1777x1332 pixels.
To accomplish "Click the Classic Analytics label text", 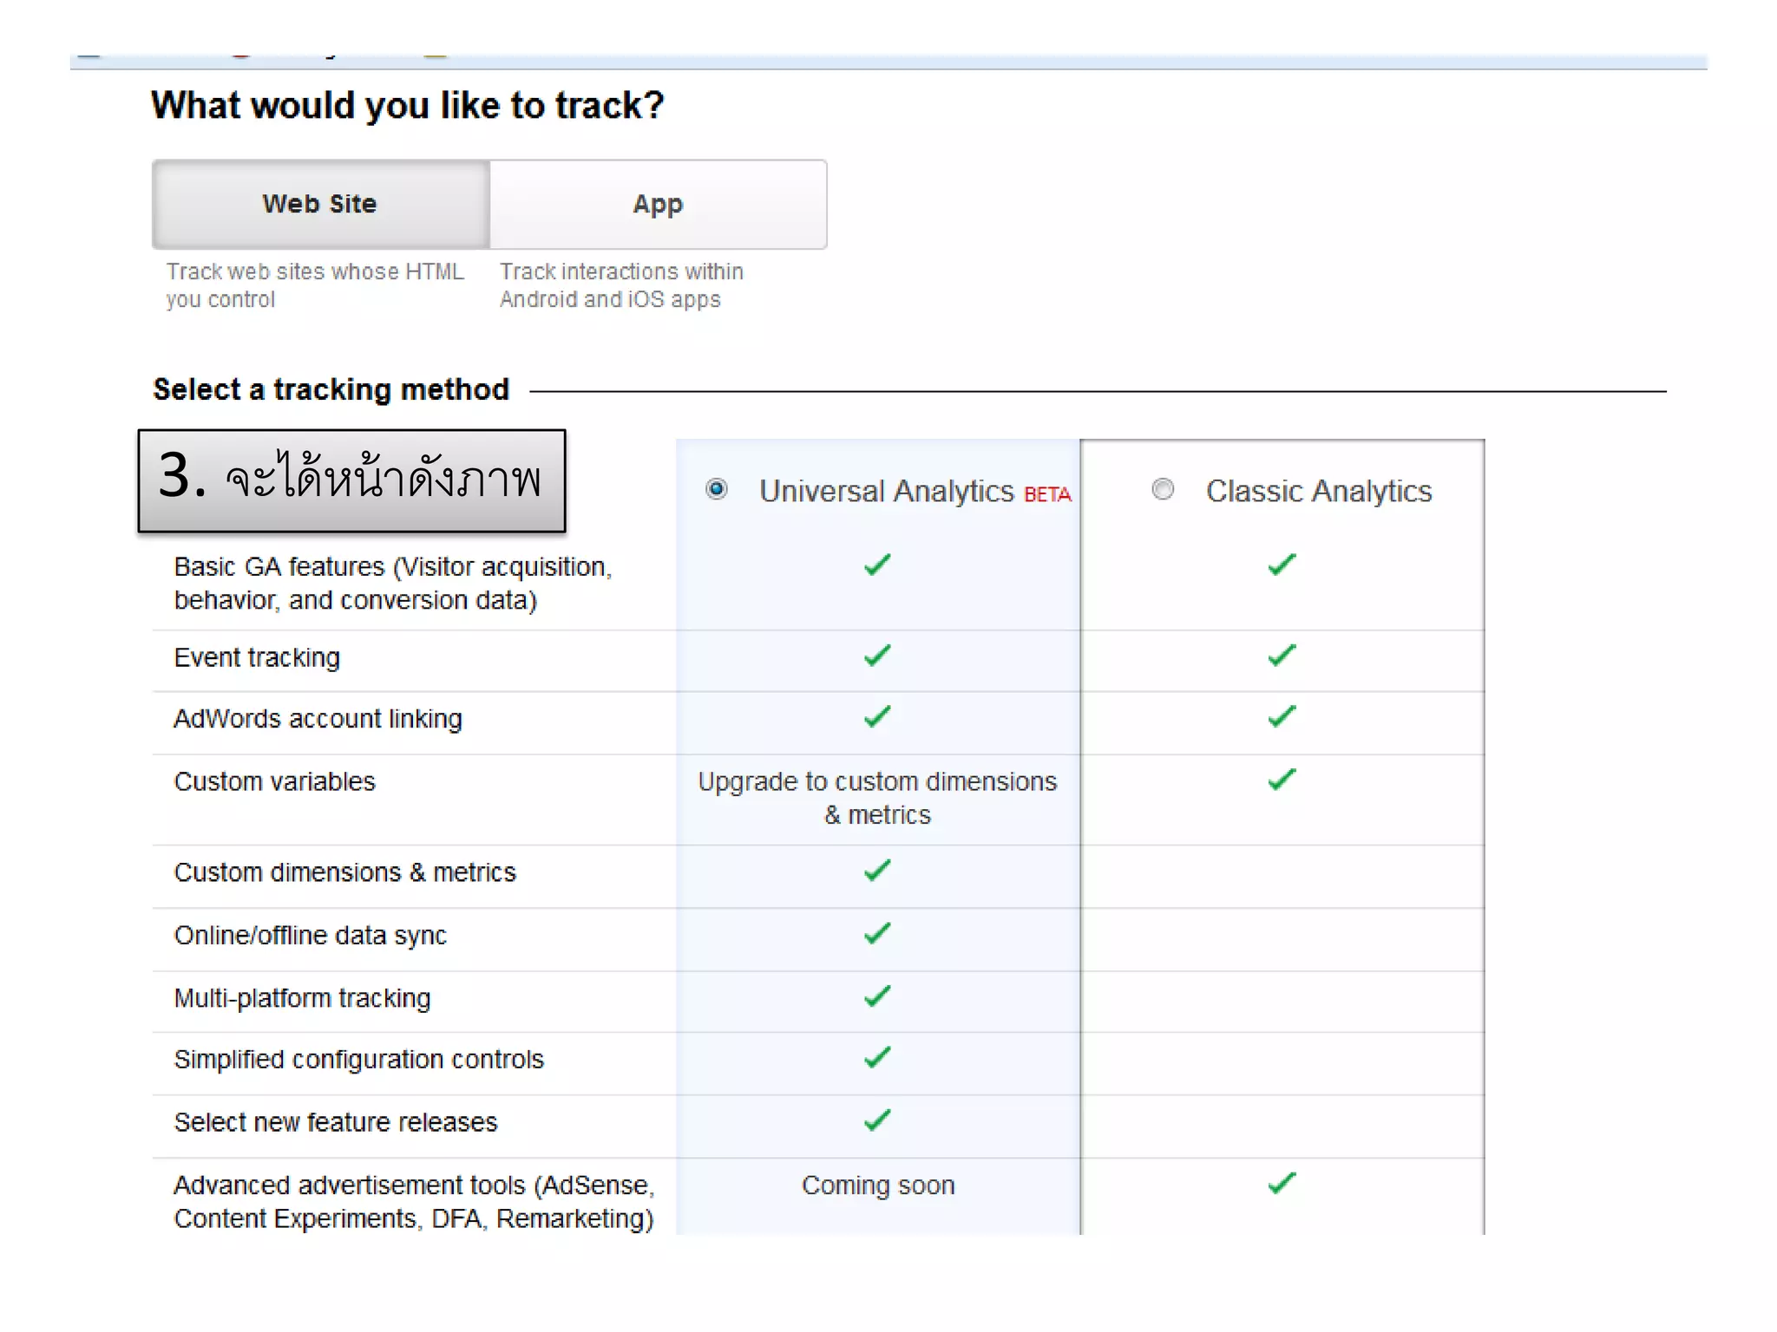I will [x=1318, y=491].
